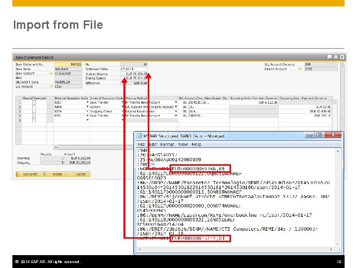Click the Notepad horizontal scroll right arrow

(332, 250)
